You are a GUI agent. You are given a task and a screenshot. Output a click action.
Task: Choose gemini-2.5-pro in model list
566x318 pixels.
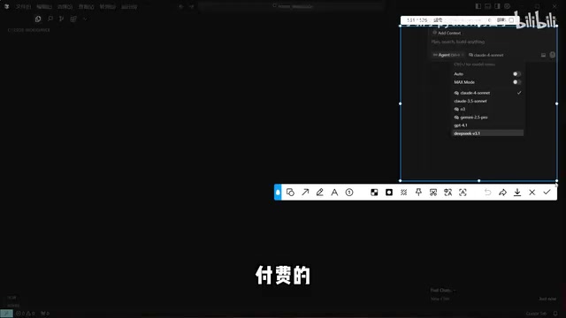coord(487,117)
